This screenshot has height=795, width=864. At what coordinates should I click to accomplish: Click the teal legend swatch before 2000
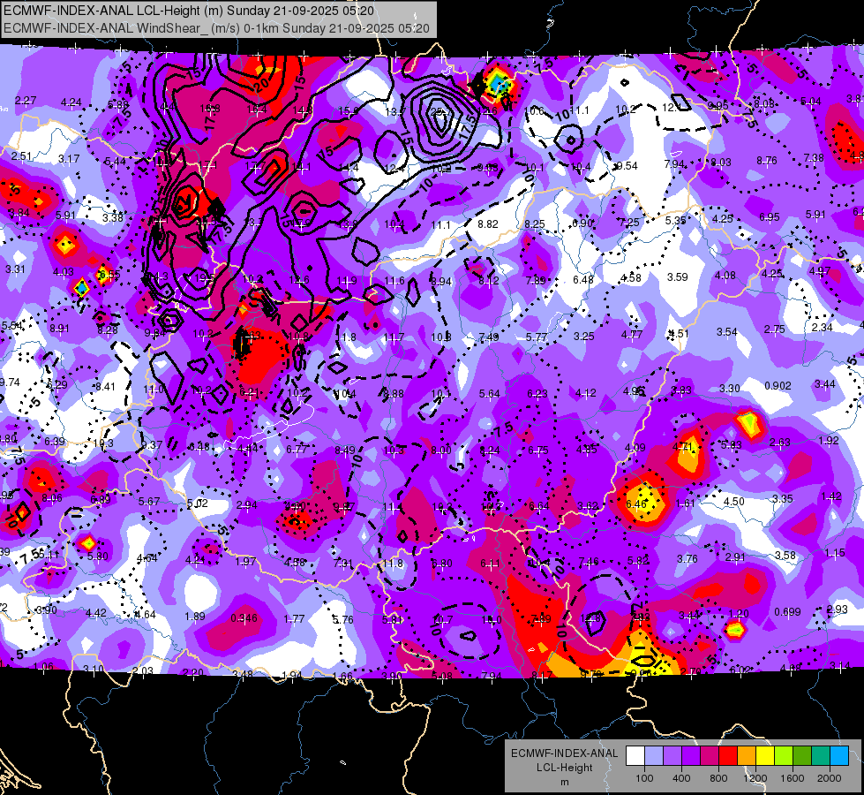click(x=820, y=756)
